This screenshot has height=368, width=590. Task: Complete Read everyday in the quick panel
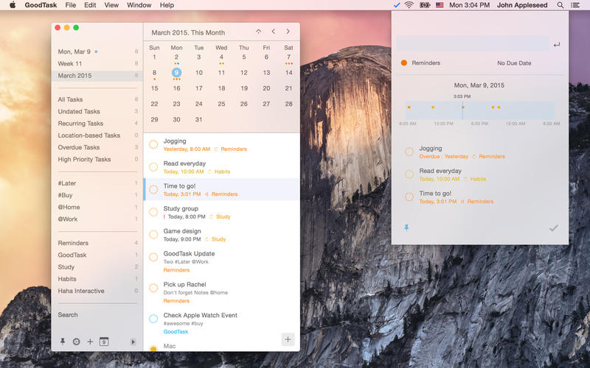[x=409, y=174]
